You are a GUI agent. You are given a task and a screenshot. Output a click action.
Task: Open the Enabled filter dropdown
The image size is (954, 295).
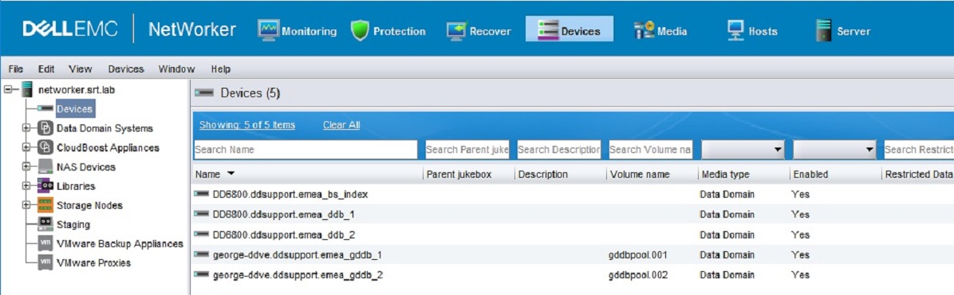[834, 150]
